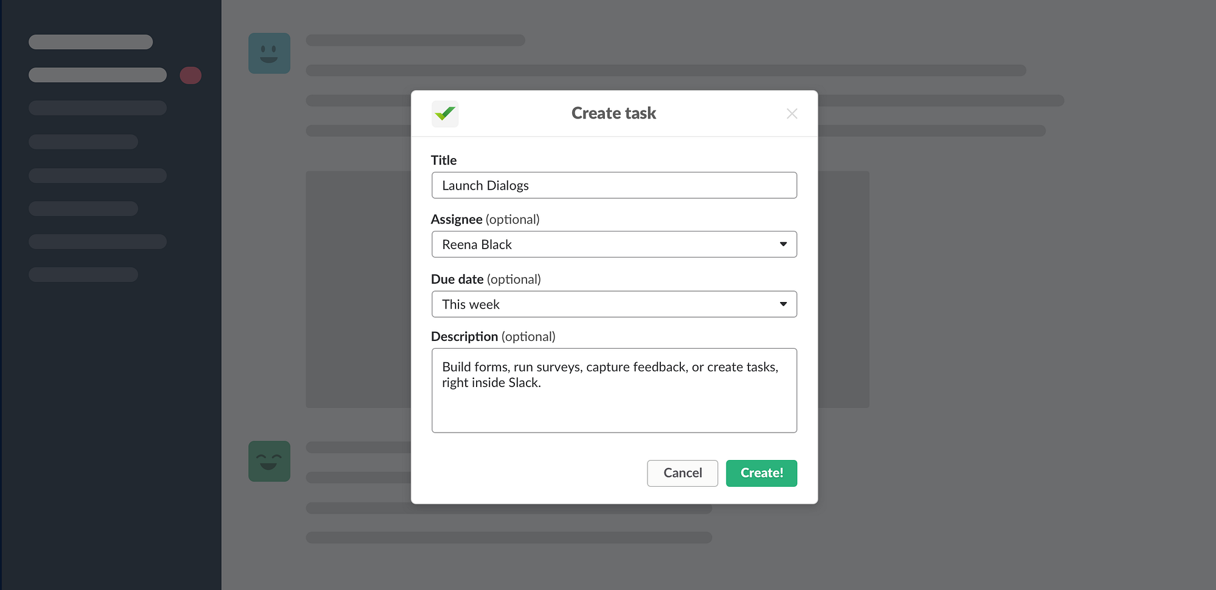The image size is (1216, 590).
Task: Click inside the Title field
Action: 614,185
